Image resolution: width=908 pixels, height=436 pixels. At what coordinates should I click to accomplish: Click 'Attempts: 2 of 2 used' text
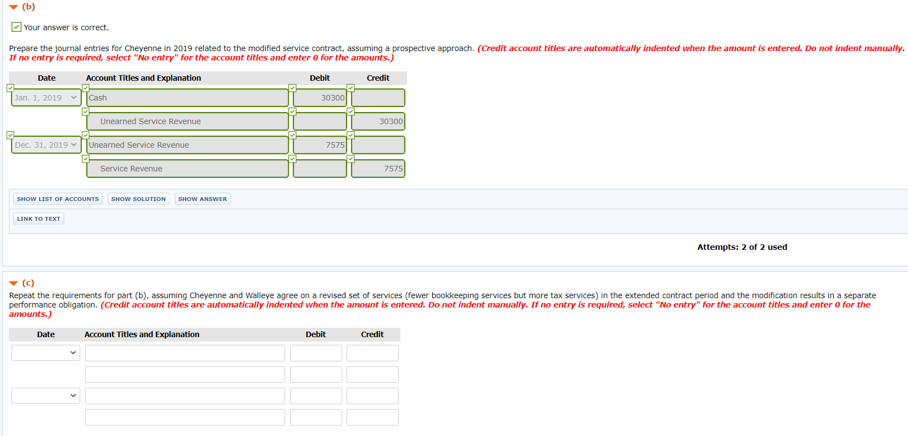742,247
